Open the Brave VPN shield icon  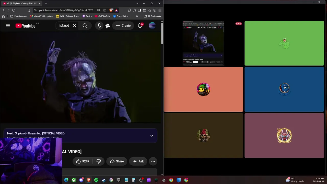coord(155,10)
